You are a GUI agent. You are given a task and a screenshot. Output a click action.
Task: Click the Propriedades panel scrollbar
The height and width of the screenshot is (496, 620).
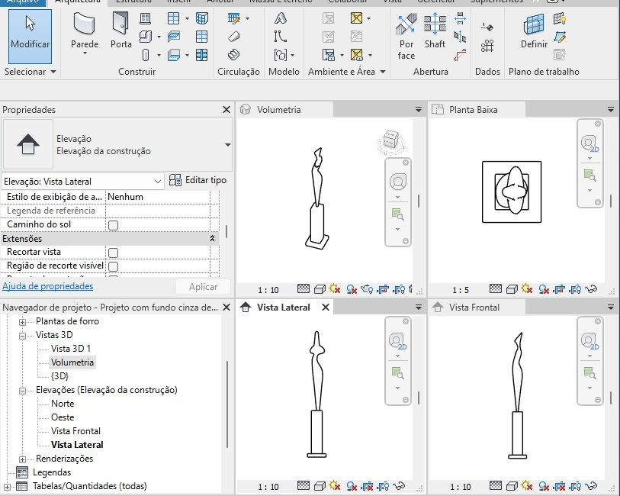pos(226,231)
